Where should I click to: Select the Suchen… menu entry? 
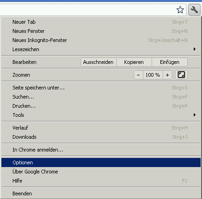[101, 97]
